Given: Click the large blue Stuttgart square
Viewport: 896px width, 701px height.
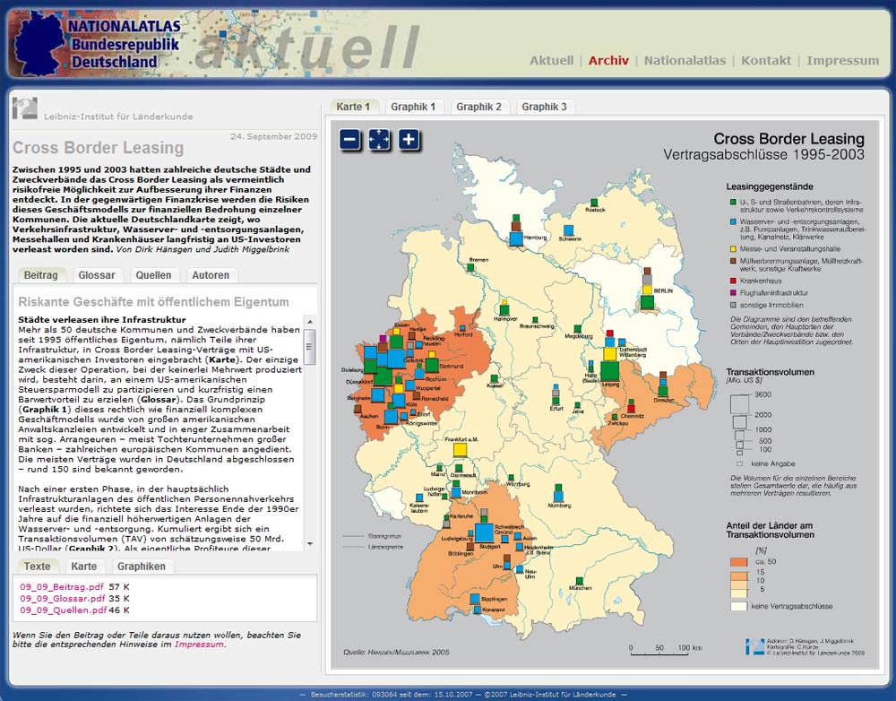Looking at the screenshot, I should tap(484, 532).
